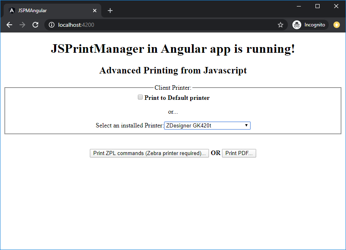The height and width of the screenshot is (250, 346).
Task: Close the browser window
Action: (336, 6)
